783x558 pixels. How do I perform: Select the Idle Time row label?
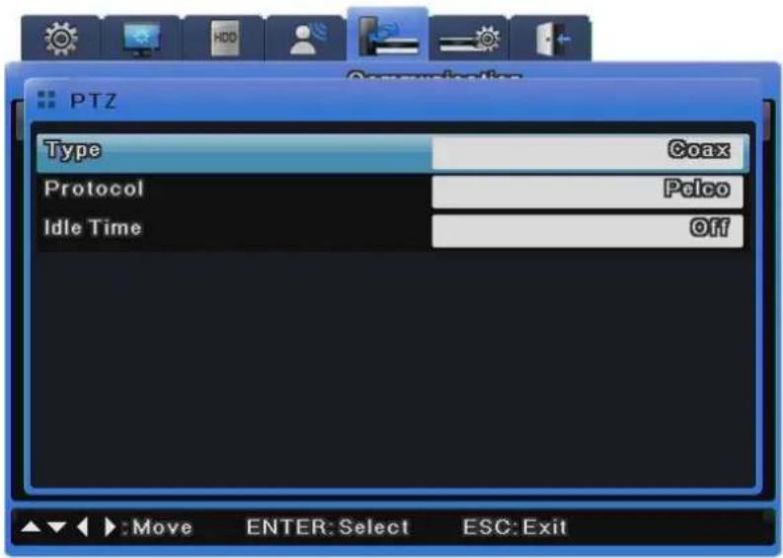point(93,228)
